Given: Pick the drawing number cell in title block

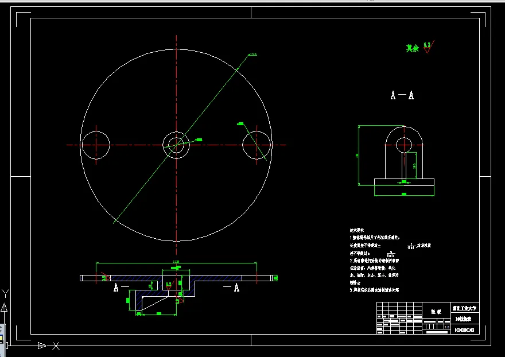Looking at the screenshot, I should (x=465, y=329).
